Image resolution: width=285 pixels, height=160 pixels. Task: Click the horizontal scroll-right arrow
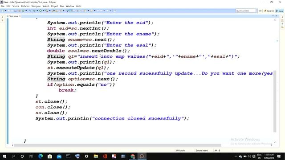coord(272,145)
